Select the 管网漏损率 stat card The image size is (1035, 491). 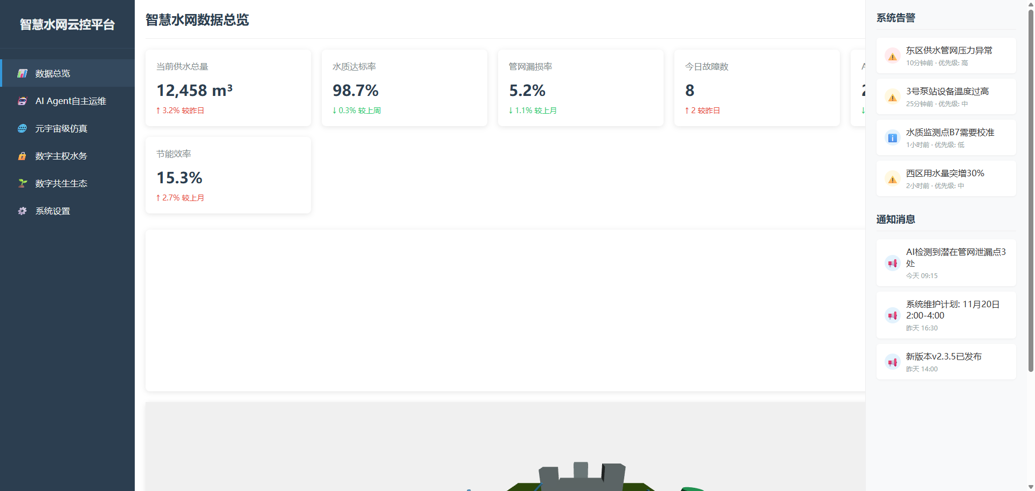click(581, 88)
